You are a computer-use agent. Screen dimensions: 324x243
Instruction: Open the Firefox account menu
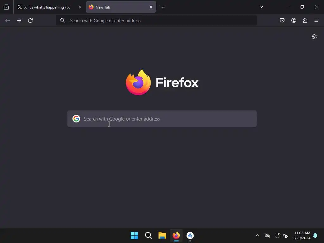coord(294,20)
